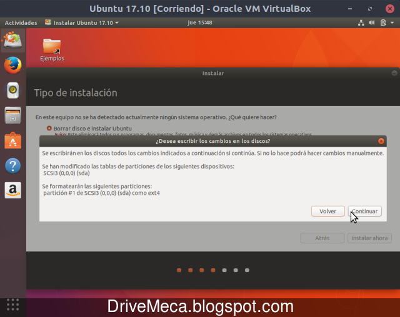Click dialog title '¿Desea escribir los cambios en los discos?'
The image size is (400, 317).
212,141
